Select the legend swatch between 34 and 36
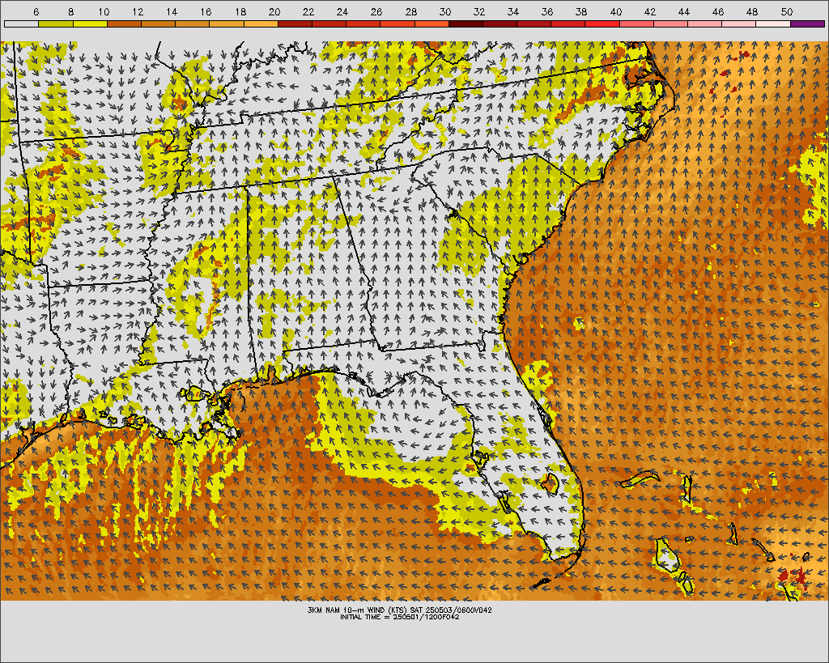This screenshot has height=663, width=829. coord(534,23)
